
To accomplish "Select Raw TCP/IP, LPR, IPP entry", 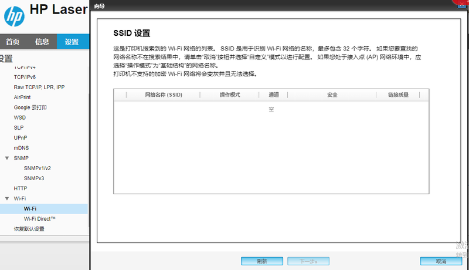I will coord(39,87).
